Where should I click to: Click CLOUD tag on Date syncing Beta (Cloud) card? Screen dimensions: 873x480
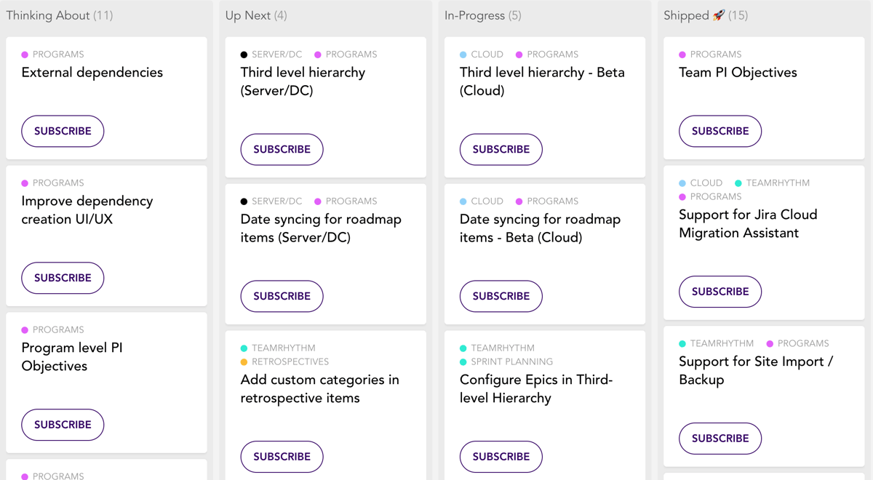coord(482,201)
